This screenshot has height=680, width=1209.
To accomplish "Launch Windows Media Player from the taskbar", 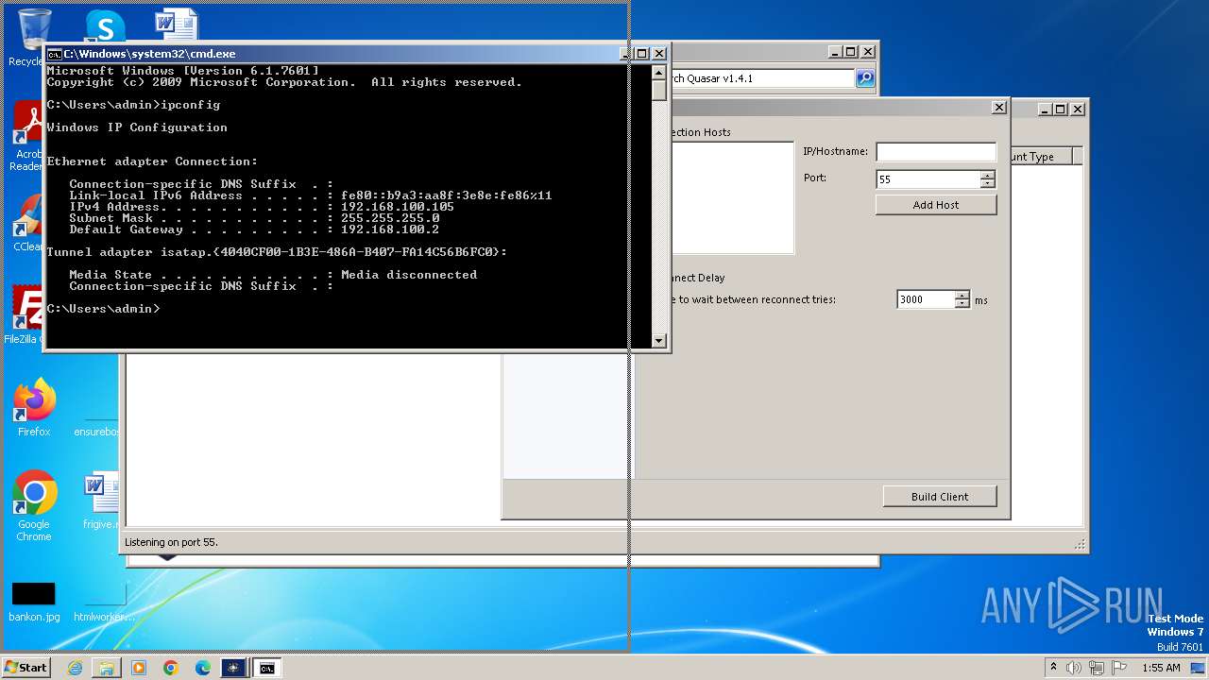I will click(139, 668).
